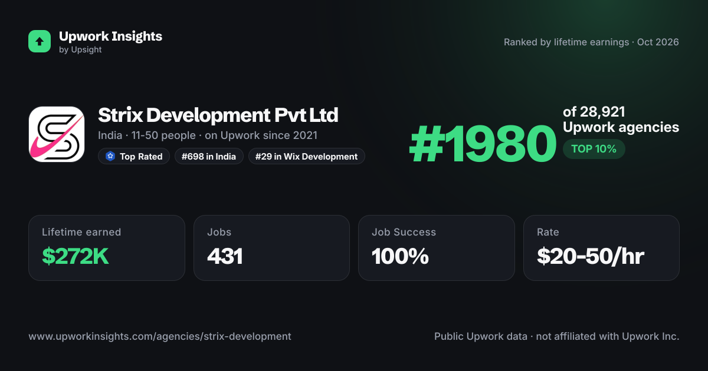Click the 431 jobs value
Viewport: 708px width, 371px height.
click(225, 256)
